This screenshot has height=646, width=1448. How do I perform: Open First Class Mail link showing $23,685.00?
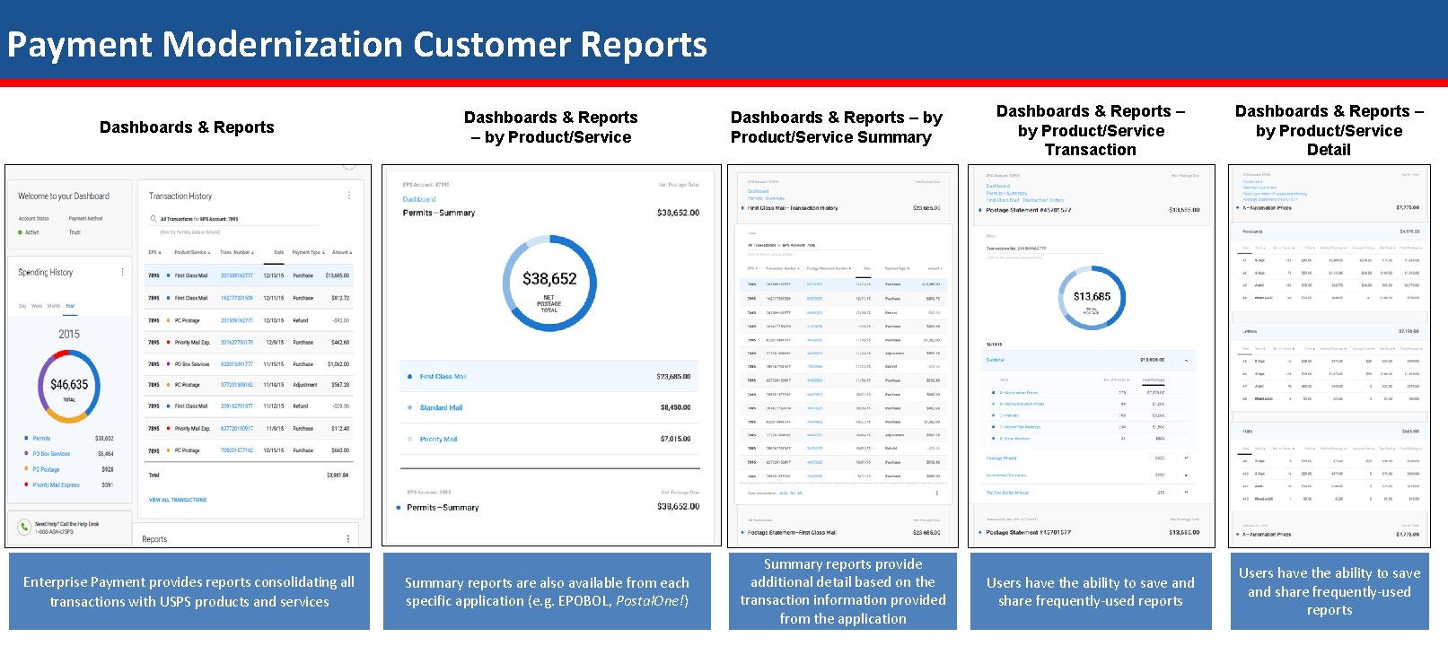click(x=443, y=377)
